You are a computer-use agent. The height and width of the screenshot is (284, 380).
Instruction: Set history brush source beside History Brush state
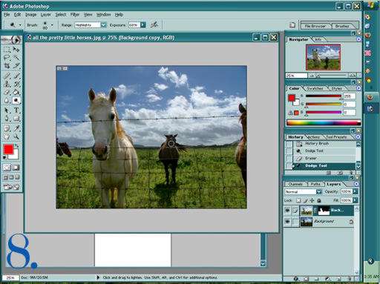point(289,144)
